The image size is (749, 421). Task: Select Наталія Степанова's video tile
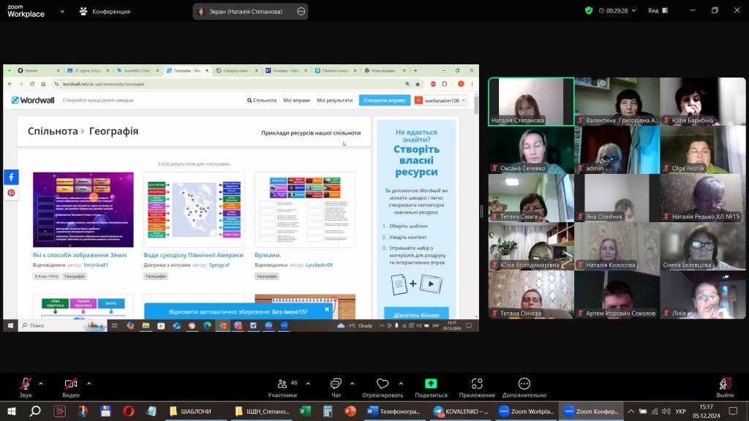tap(531, 102)
